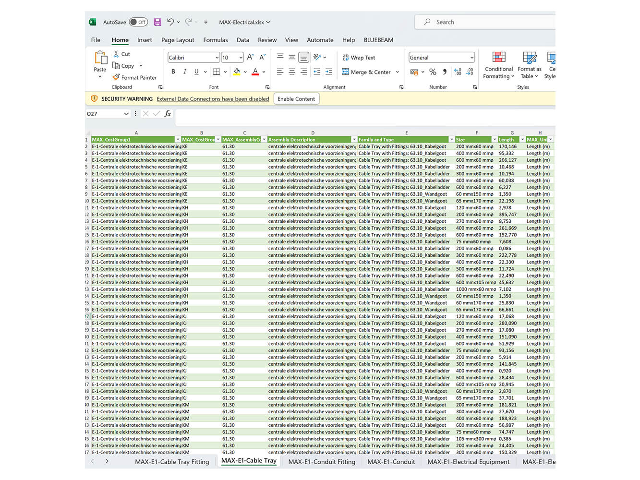The image size is (640, 480).
Task: Toggle Wrap Text for cells
Action: click(x=359, y=58)
